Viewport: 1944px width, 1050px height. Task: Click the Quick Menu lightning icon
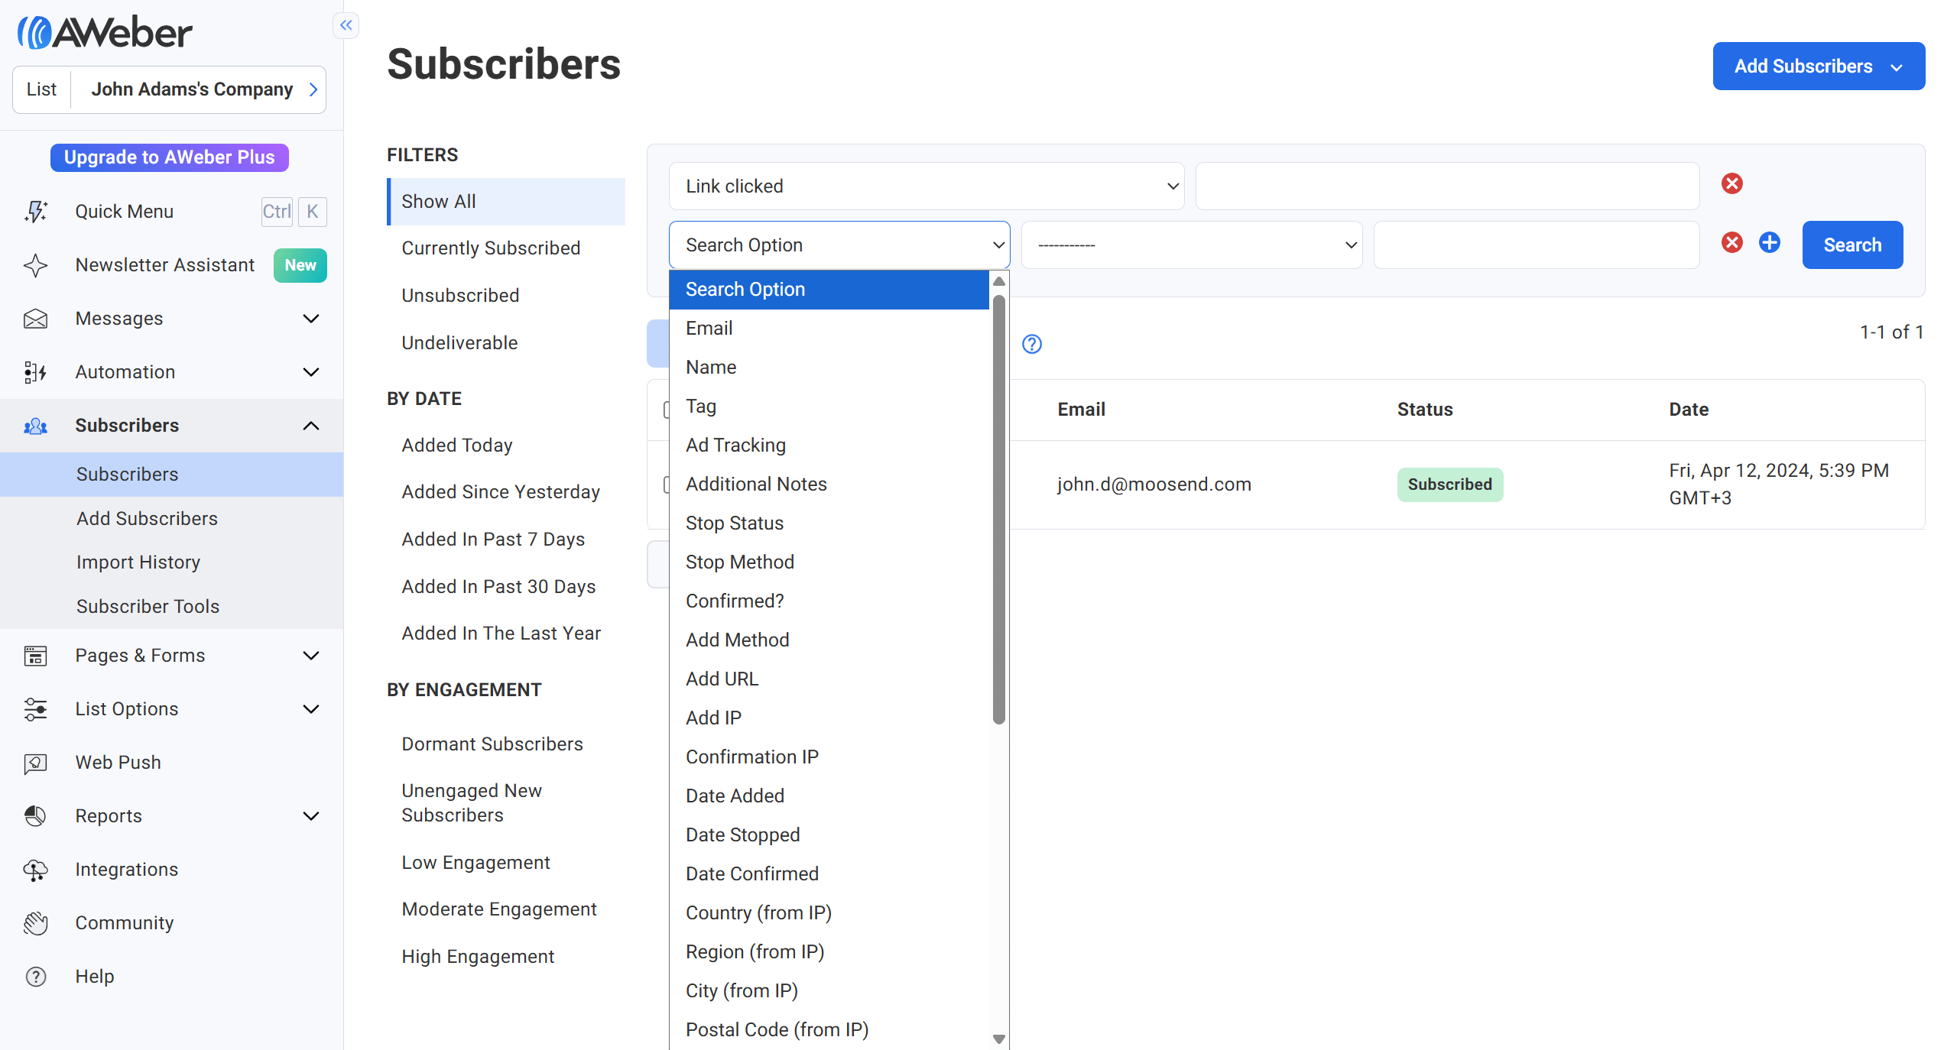[x=35, y=212]
